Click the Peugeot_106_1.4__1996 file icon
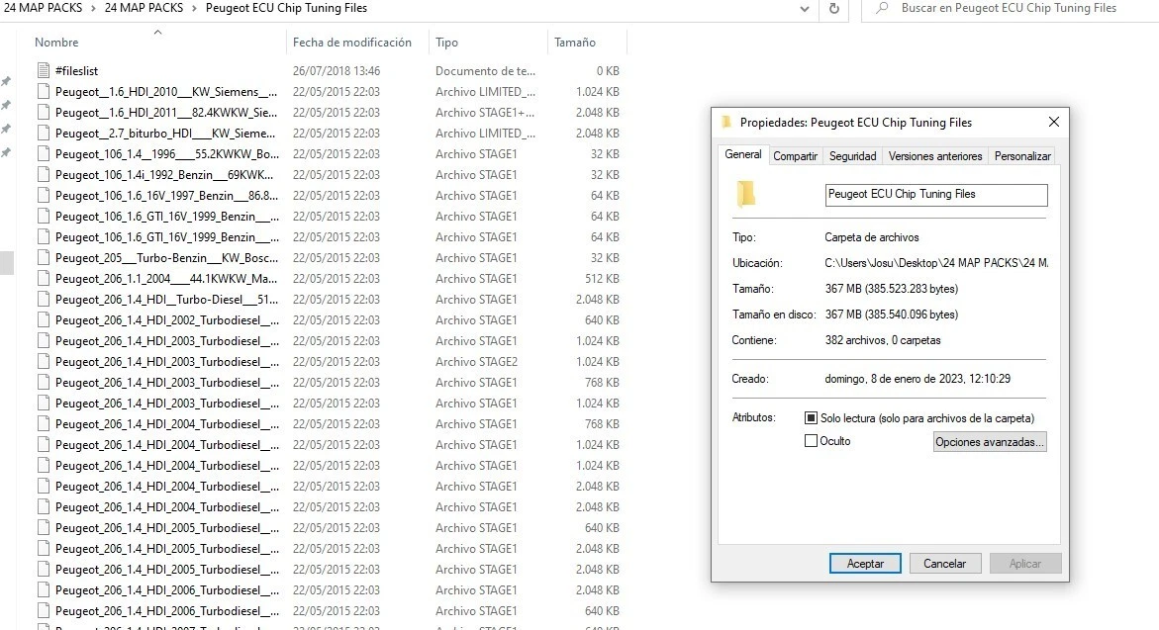 click(x=44, y=153)
